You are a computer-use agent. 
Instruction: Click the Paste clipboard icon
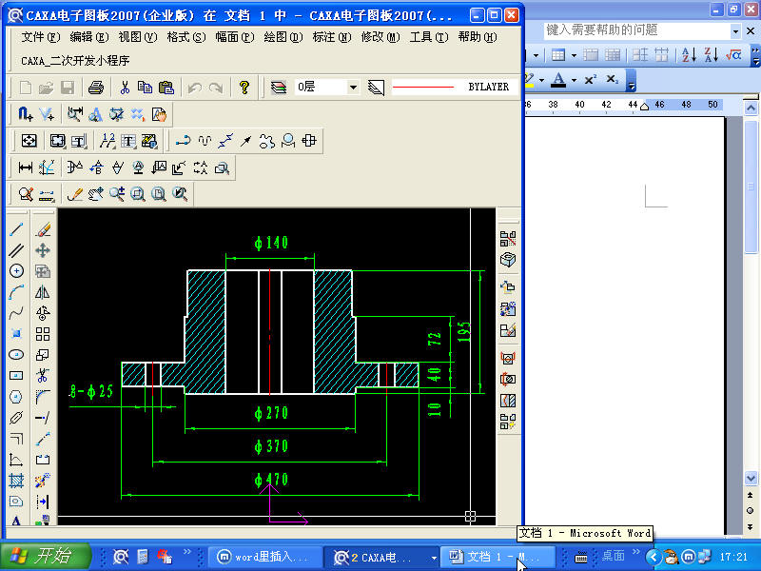coord(166,88)
